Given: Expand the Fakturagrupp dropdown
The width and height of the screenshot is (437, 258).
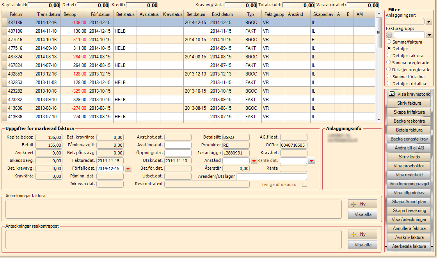Looking at the screenshot, I should [x=429, y=35].
